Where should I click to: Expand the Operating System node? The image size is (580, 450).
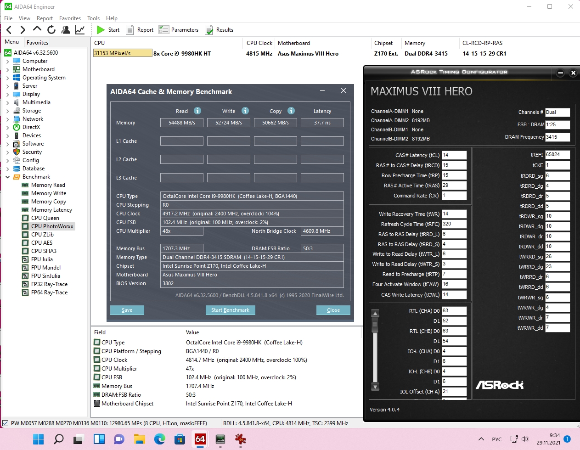click(x=7, y=78)
